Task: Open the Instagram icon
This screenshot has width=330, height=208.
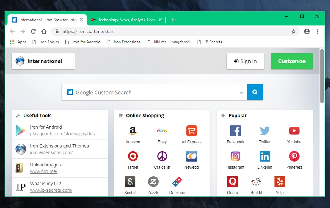Action: tap(235, 156)
